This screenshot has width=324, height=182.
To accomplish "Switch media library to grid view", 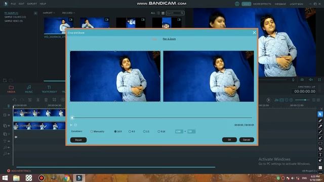I will tap(163, 13).
